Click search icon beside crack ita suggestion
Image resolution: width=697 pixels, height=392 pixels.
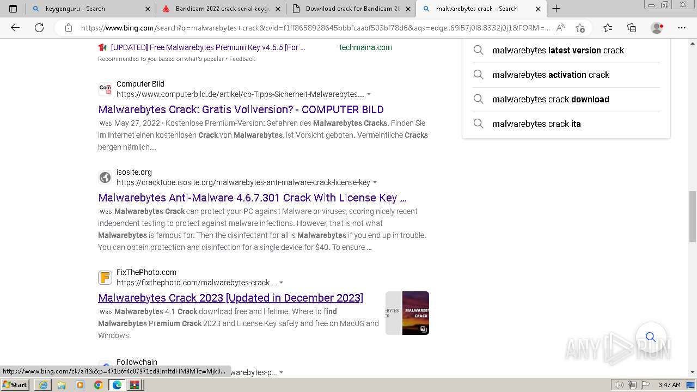478,124
